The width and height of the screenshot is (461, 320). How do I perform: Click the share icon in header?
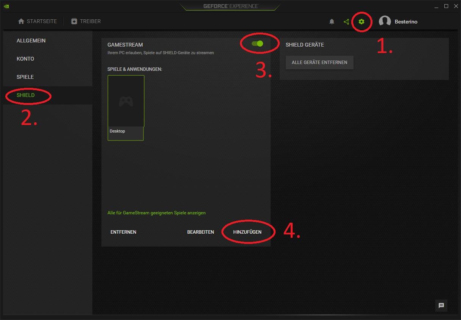point(346,22)
